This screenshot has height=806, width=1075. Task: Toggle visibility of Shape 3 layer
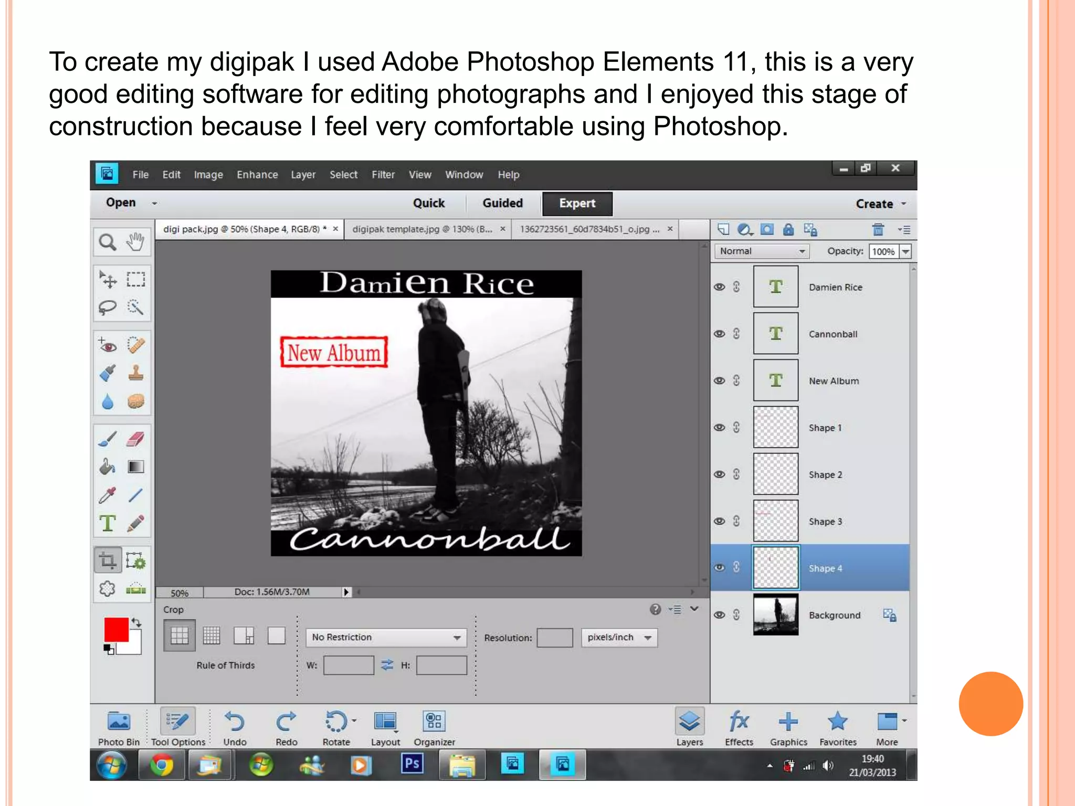[x=720, y=521]
